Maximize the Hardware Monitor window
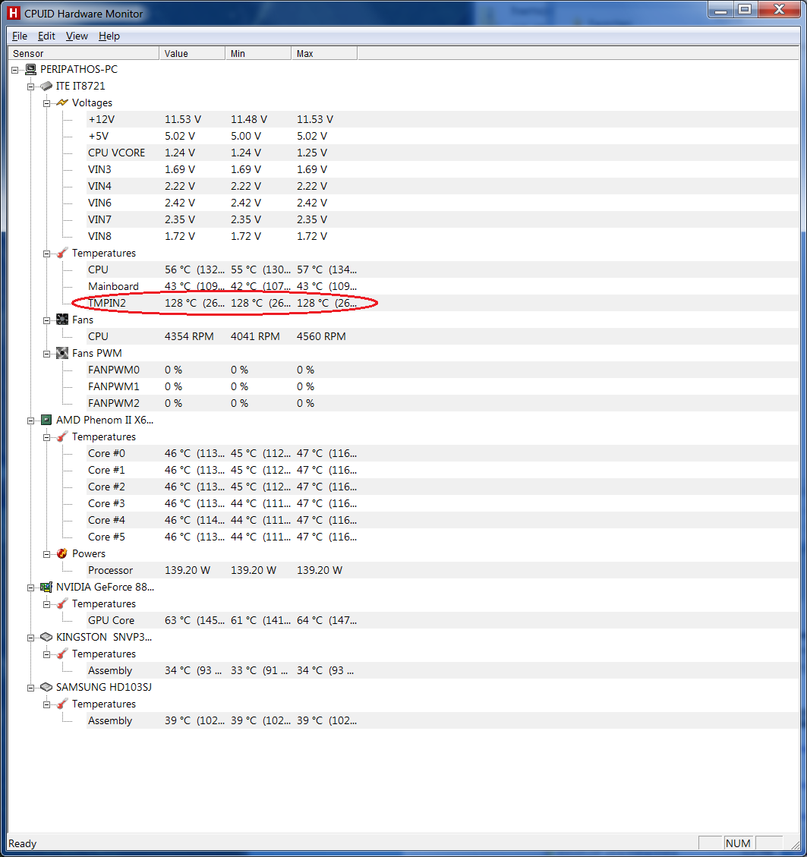 pyautogui.click(x=745, y=10)
